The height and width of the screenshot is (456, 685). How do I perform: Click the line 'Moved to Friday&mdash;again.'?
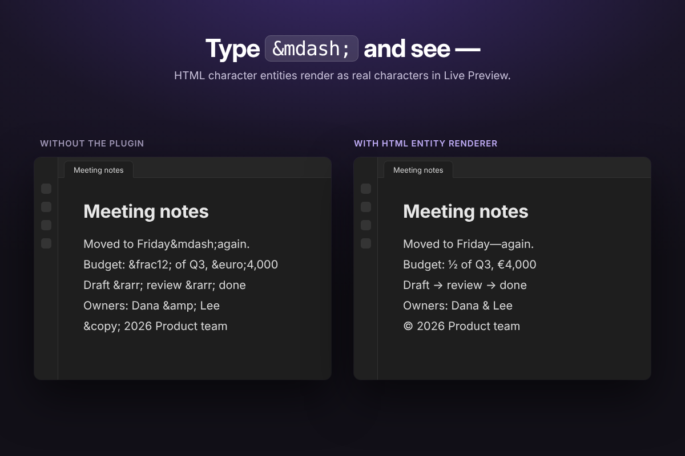tap(167, 244)
